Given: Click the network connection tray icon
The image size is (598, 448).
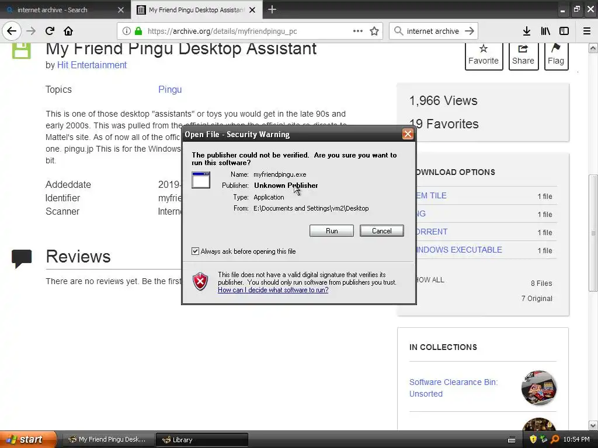Looking at the screenshot, I should 544,440.
